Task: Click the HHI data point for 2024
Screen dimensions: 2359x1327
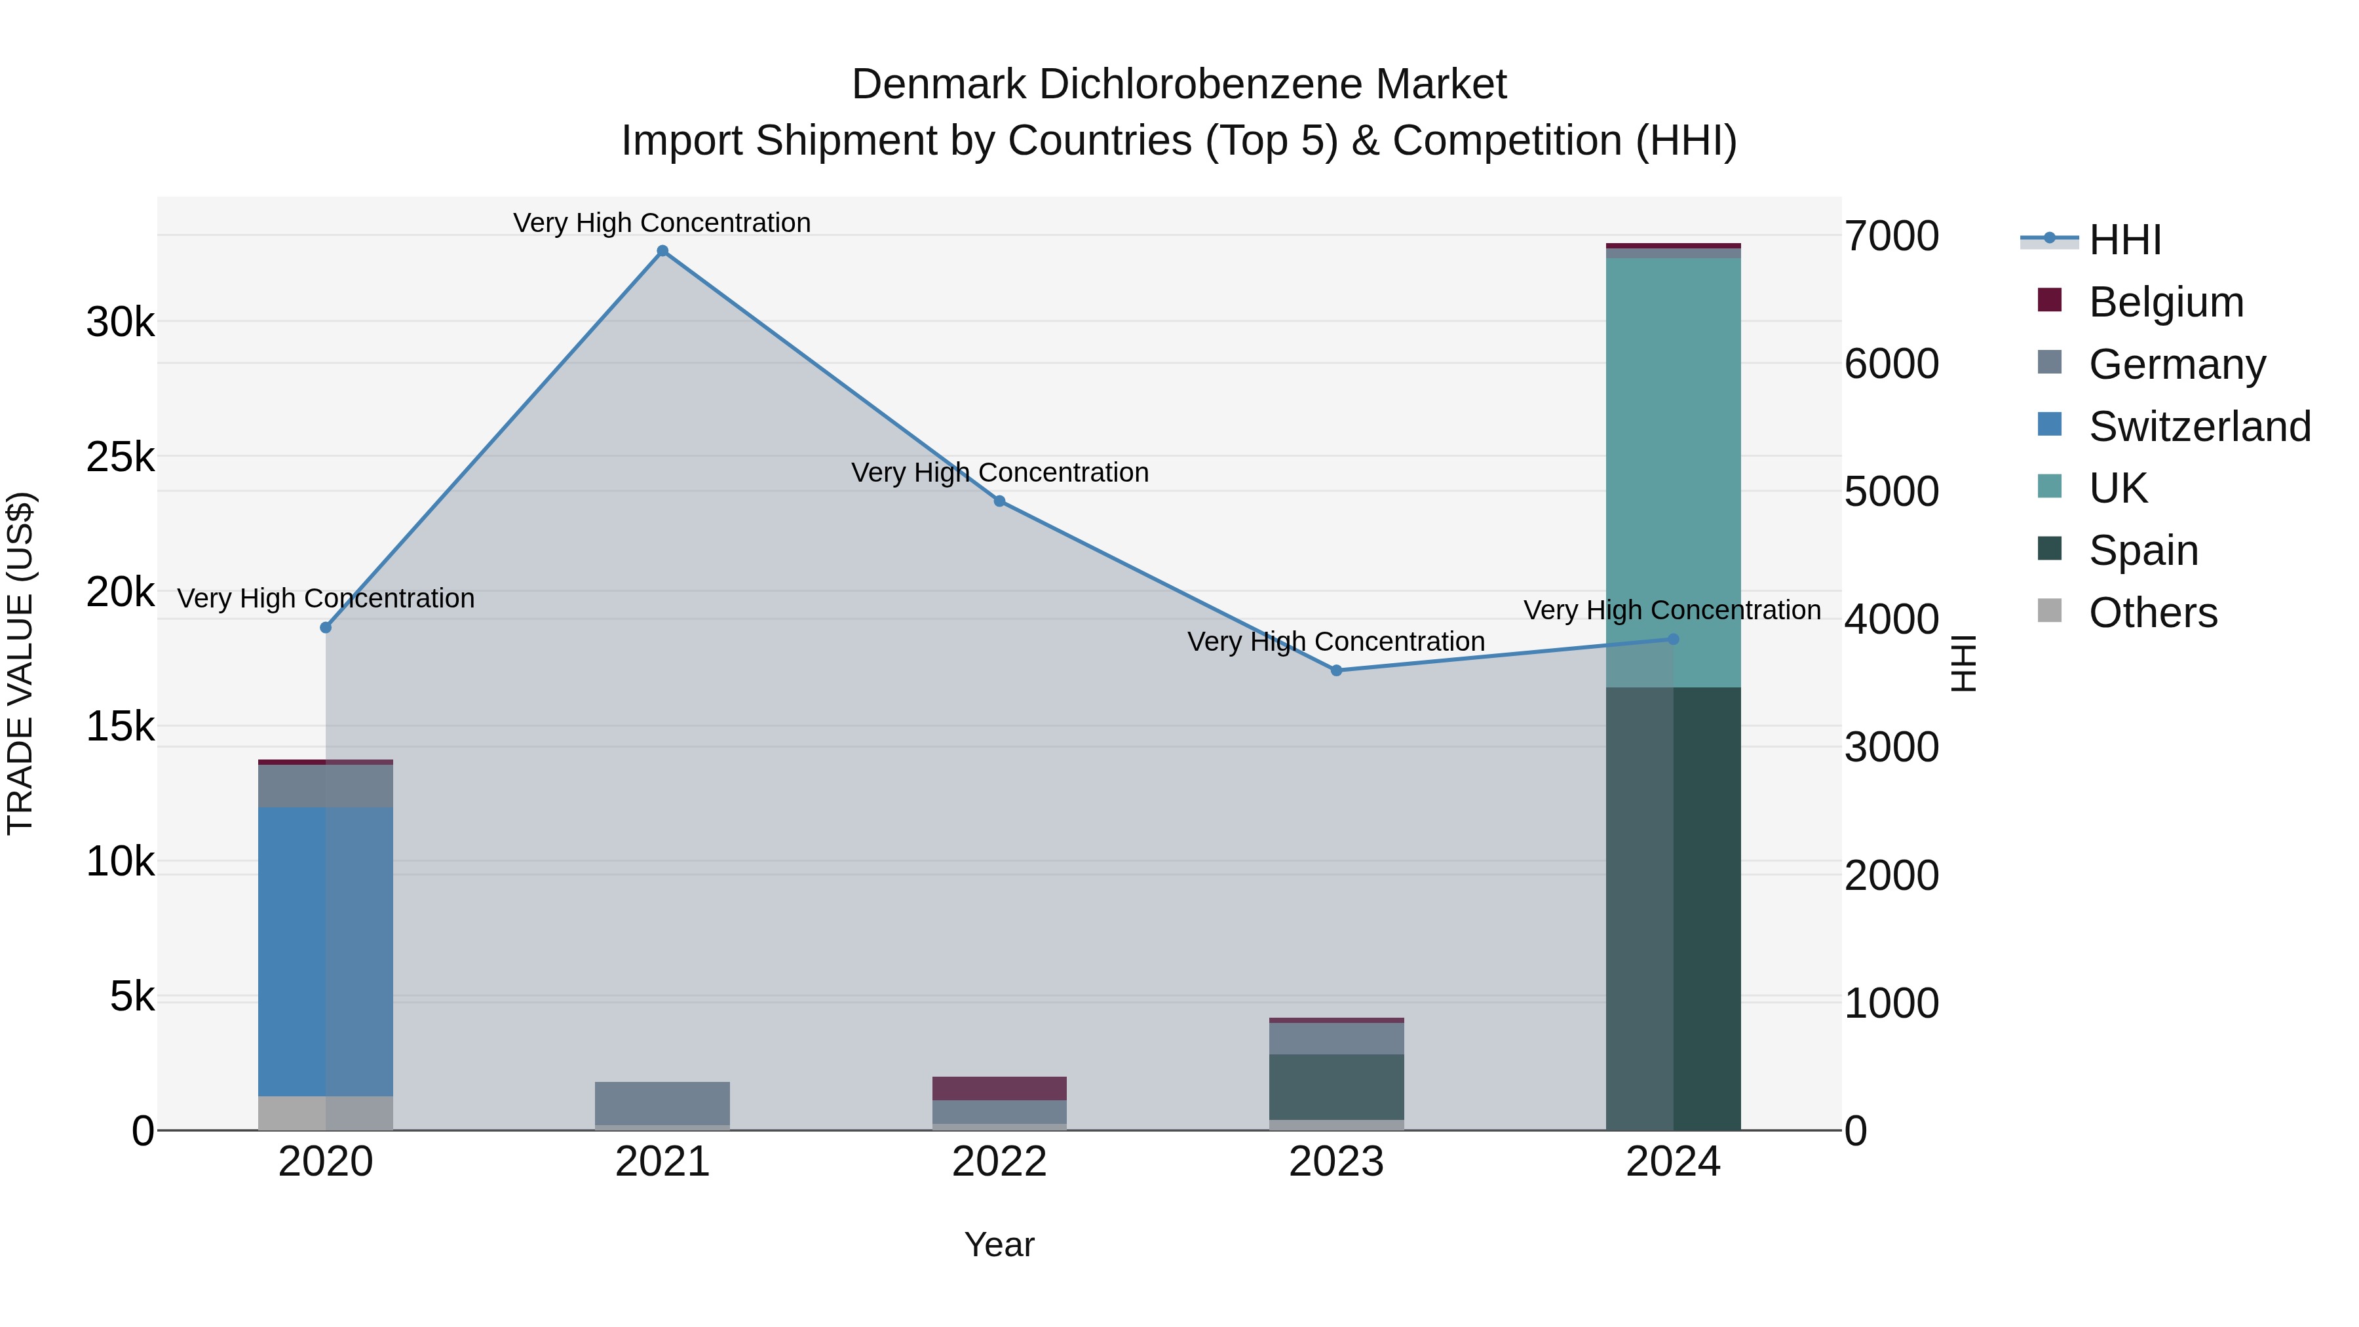Action: tap(1673, 639)
